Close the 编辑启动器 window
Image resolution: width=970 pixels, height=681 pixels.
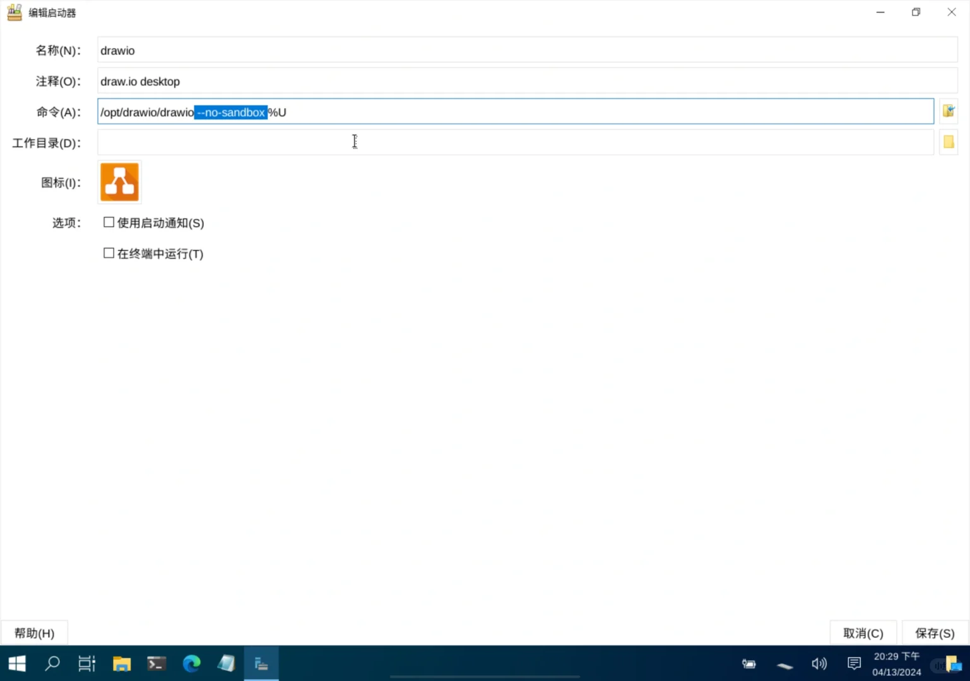click(x=952, y=13)
